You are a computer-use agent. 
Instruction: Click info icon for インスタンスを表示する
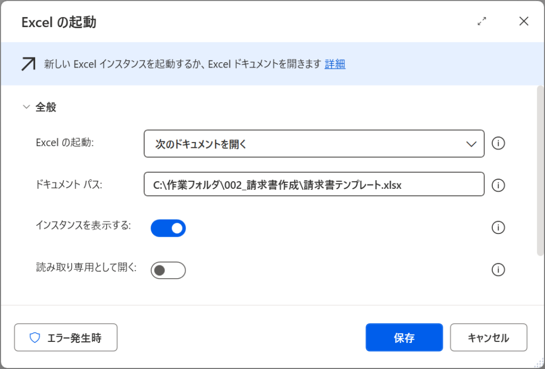tap(498, 228)
